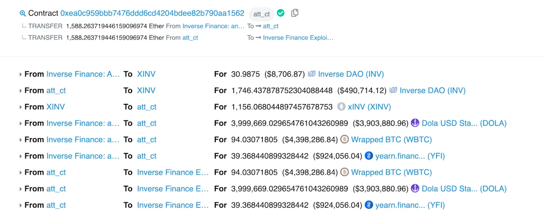The height and width of the screenshot is (223, 544).
Task: Open yearn.financ... (YFI) link in last row
Action: [410, 205]
